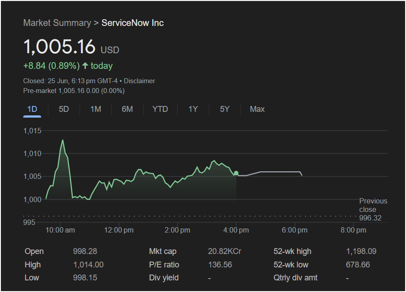Viewport: 406px width, 292px height.
Task: Click the green closing price dot on chart
Action: tap(236, 173)
